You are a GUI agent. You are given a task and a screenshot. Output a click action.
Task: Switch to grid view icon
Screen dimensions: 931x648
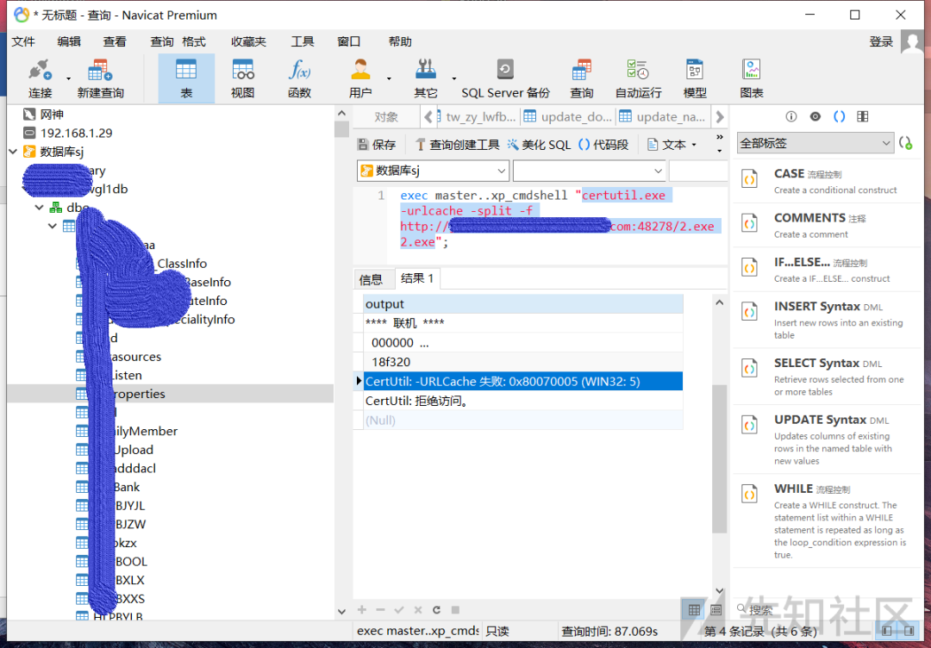pyautogui.click(x=694, y=610)
